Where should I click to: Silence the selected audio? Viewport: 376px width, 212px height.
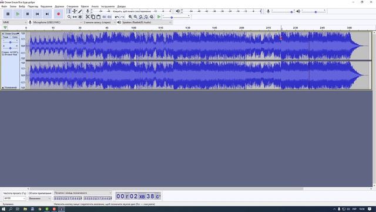coord(109,17)
